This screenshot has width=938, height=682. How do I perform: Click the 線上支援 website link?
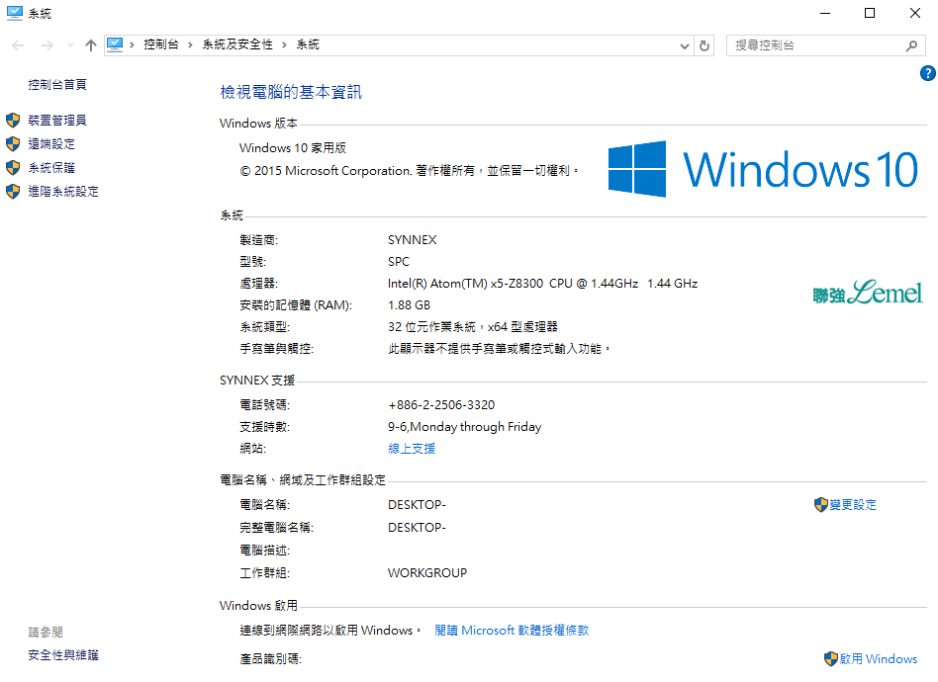click(412, 449)
